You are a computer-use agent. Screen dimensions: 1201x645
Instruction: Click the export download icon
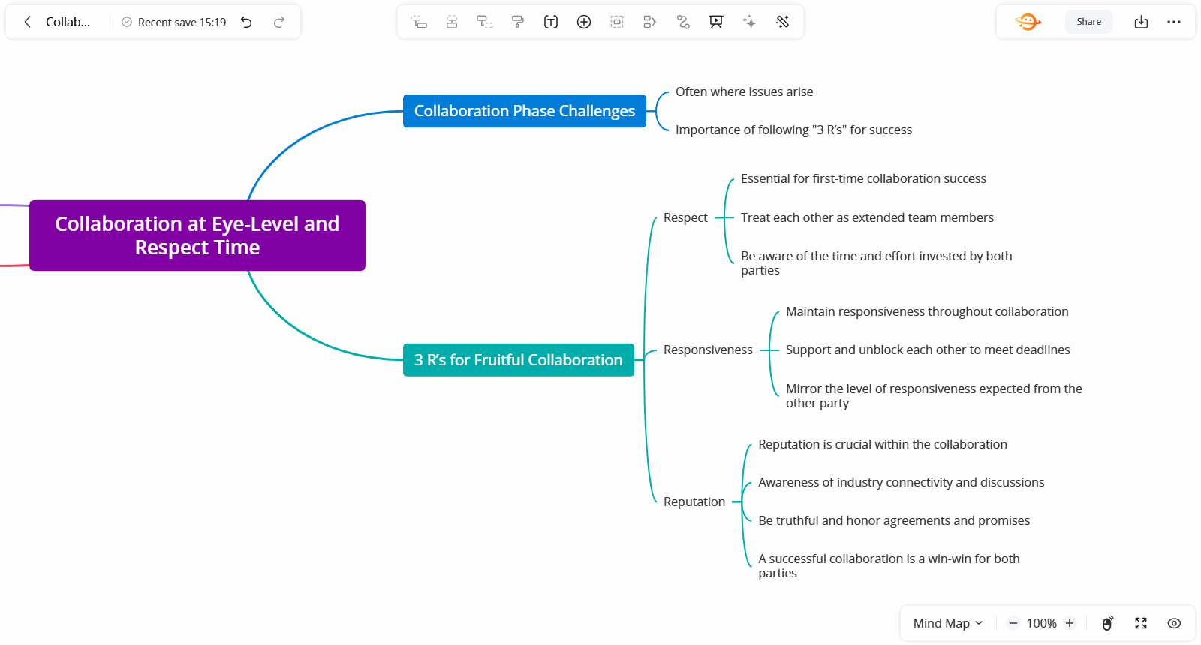[1141, 22]
